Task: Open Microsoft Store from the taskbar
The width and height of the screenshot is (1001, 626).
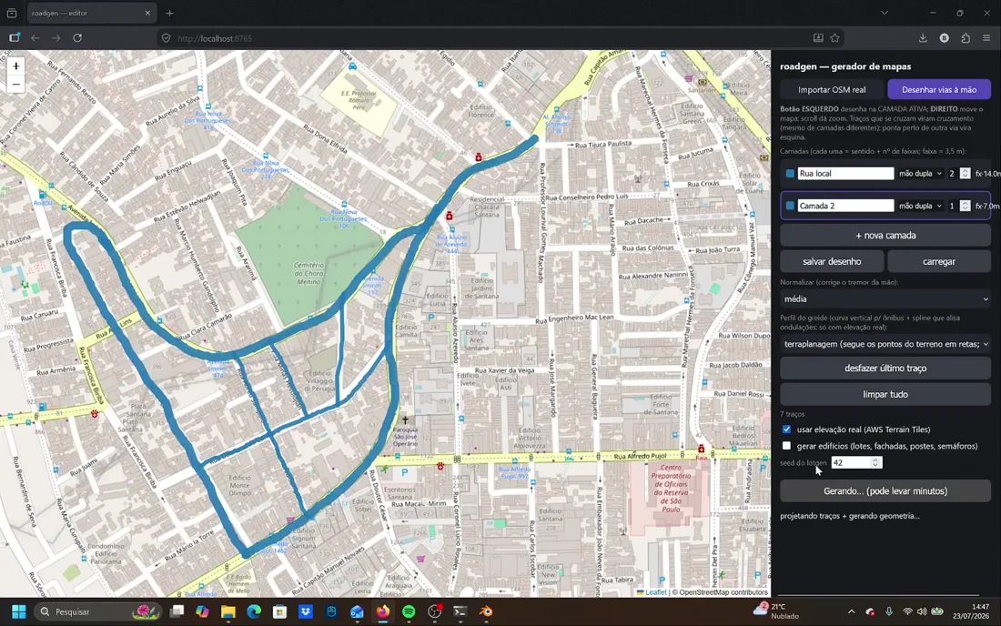Action: 279,611
